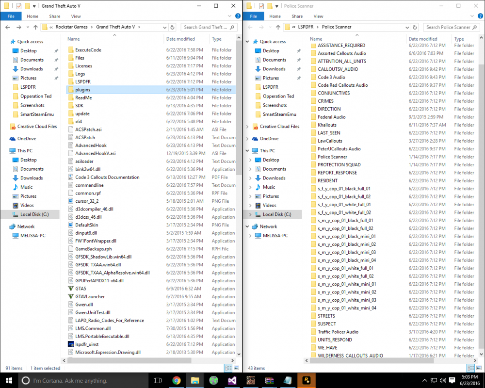Open WinRAR taskbar icon
The image size is (485, 388).
click(269, 380)
